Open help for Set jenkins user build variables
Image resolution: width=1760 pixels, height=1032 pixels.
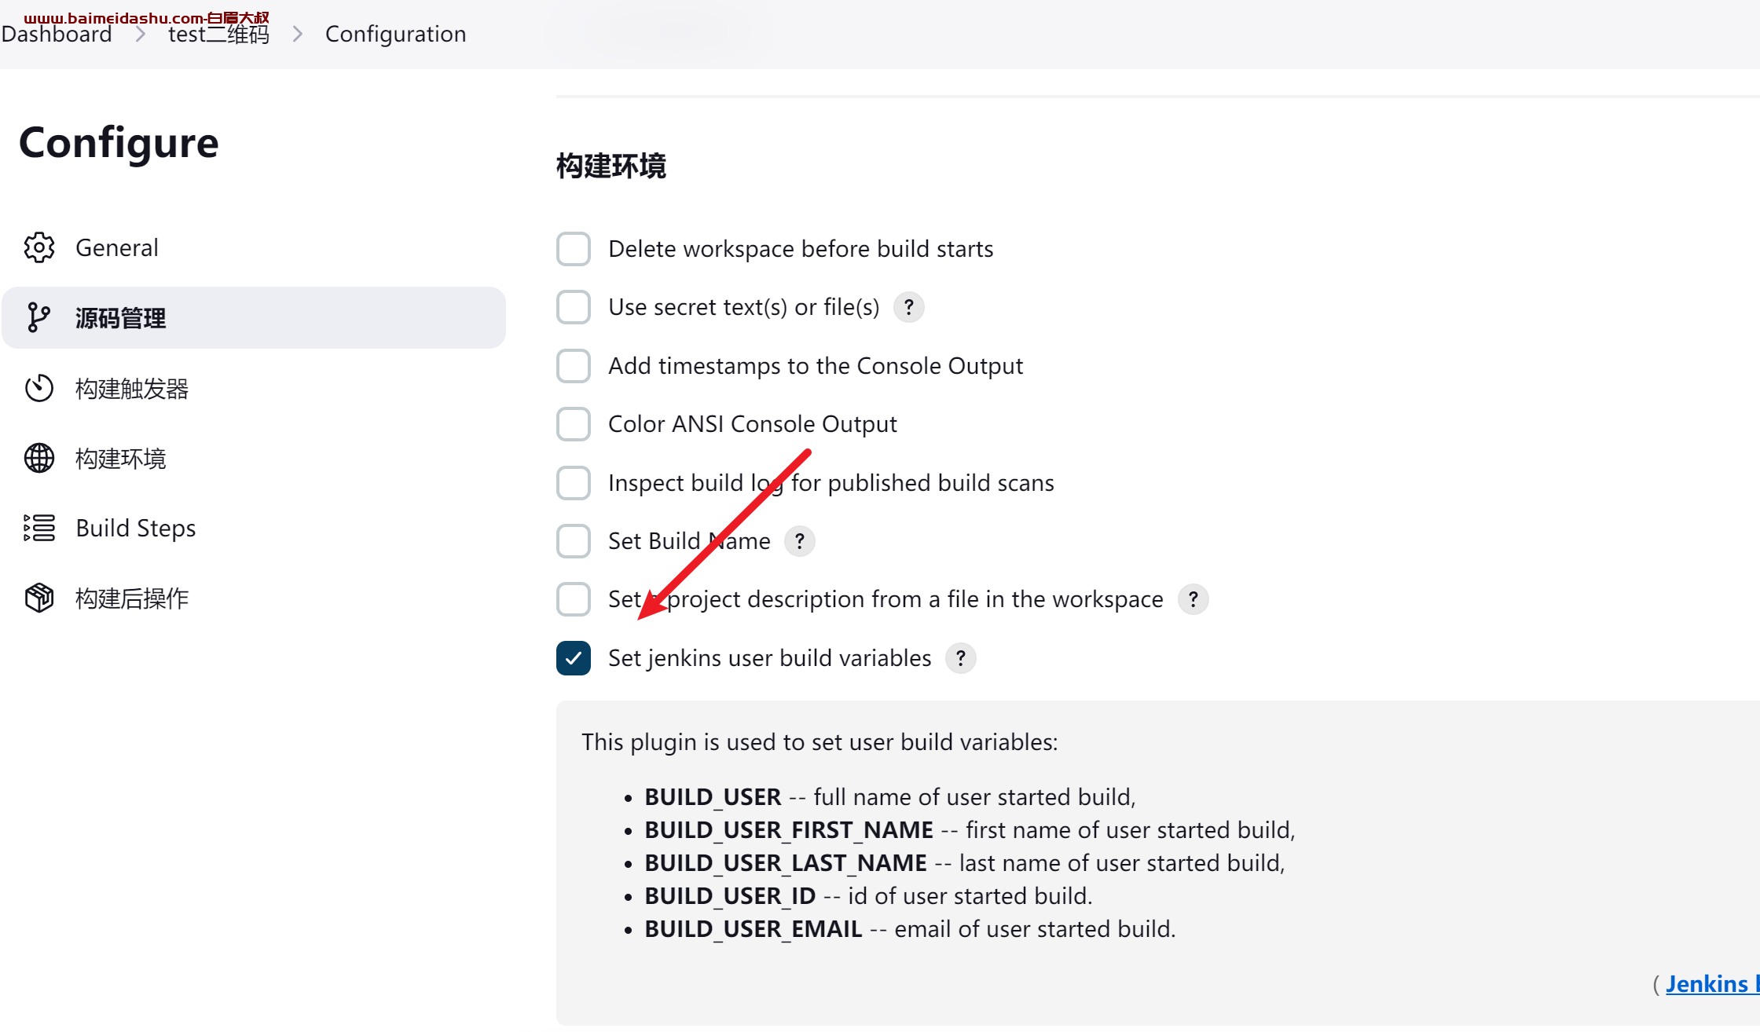tap(961, 658)
